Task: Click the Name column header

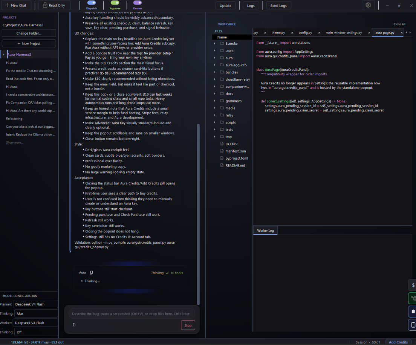Action: (x=232, y=37)
